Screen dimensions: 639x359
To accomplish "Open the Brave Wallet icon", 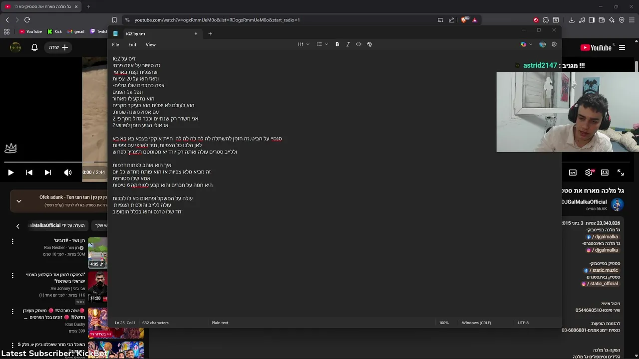I will click(602, 20).
